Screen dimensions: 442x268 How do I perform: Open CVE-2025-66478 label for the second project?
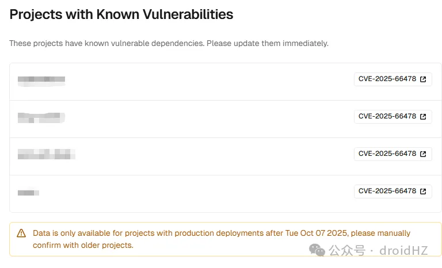tap(387, 117)
